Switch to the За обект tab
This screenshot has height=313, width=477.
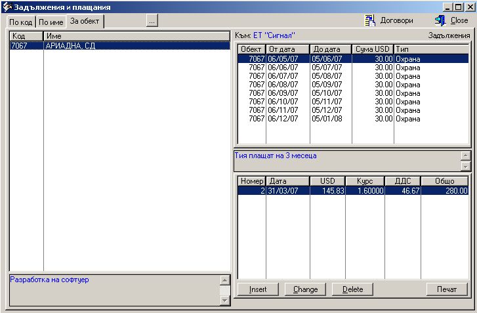pos(85,21)
